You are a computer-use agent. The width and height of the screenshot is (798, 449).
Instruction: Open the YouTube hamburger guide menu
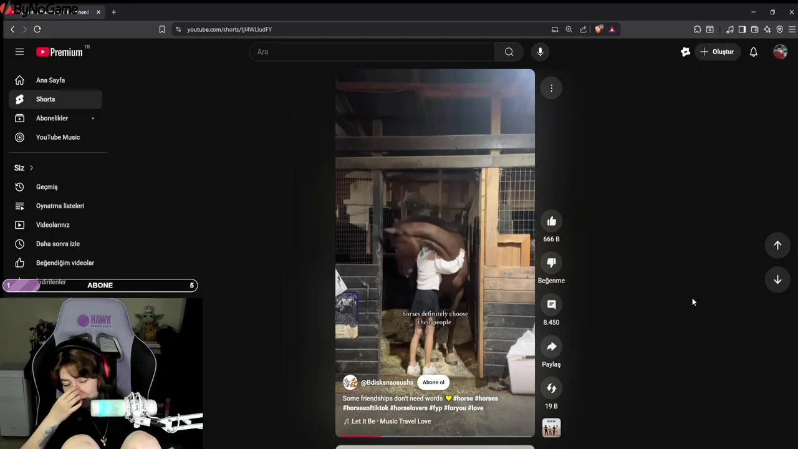pyautogui.click(x=19, y=52)
